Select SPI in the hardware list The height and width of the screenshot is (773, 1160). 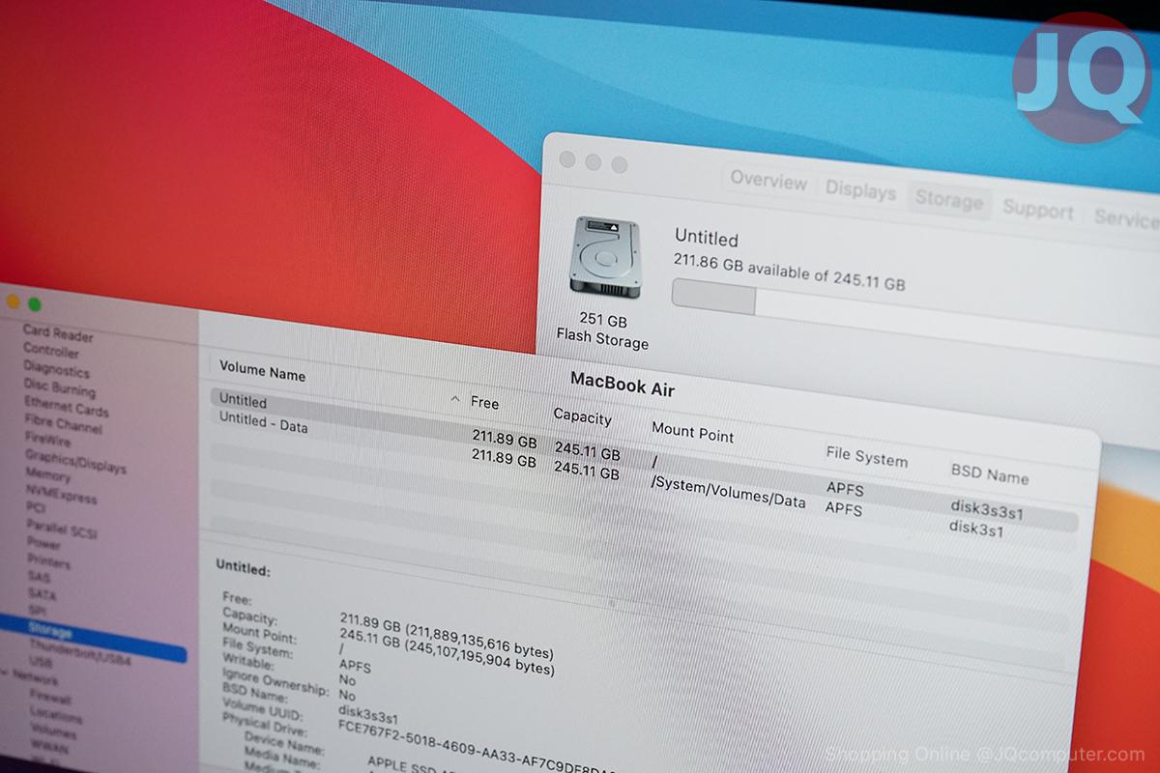(x=37, y=611)
